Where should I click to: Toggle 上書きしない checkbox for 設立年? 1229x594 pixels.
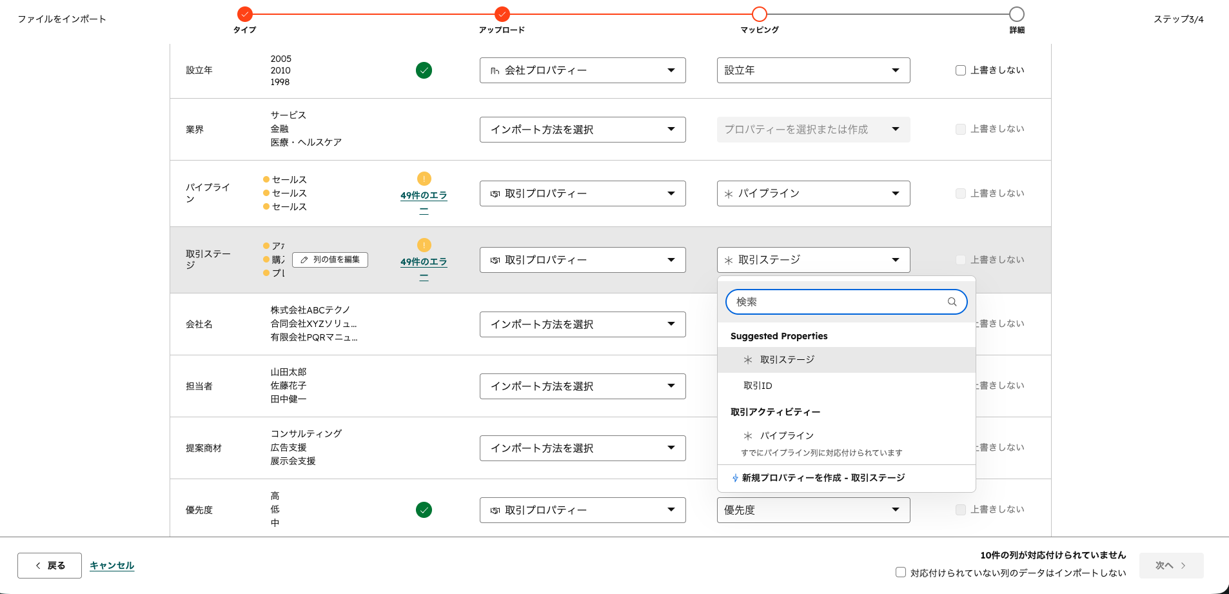(x=961, y=70)
